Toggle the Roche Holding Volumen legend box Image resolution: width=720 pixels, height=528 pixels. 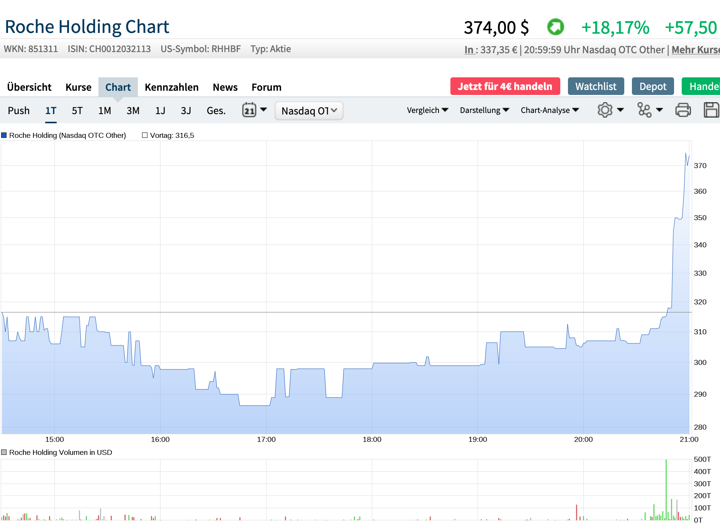[x=4, y=452]
